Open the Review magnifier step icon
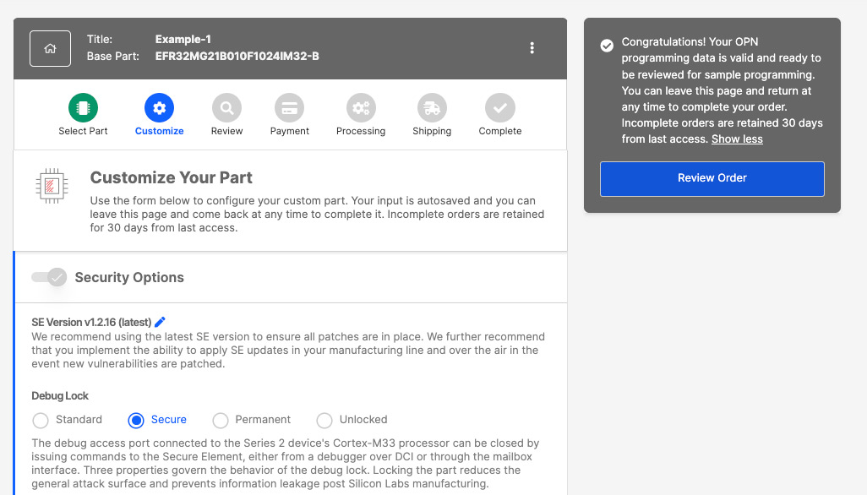The image size is (867, 495). pyautogui.click(x=226, y=108)
